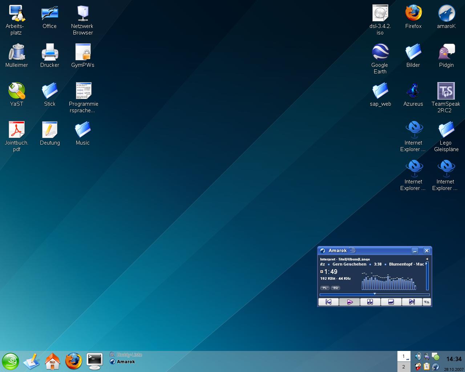Screen dimensions: 465x372
Task: Click the Amarok title bar wolf icon
Action: pos(323,251)
